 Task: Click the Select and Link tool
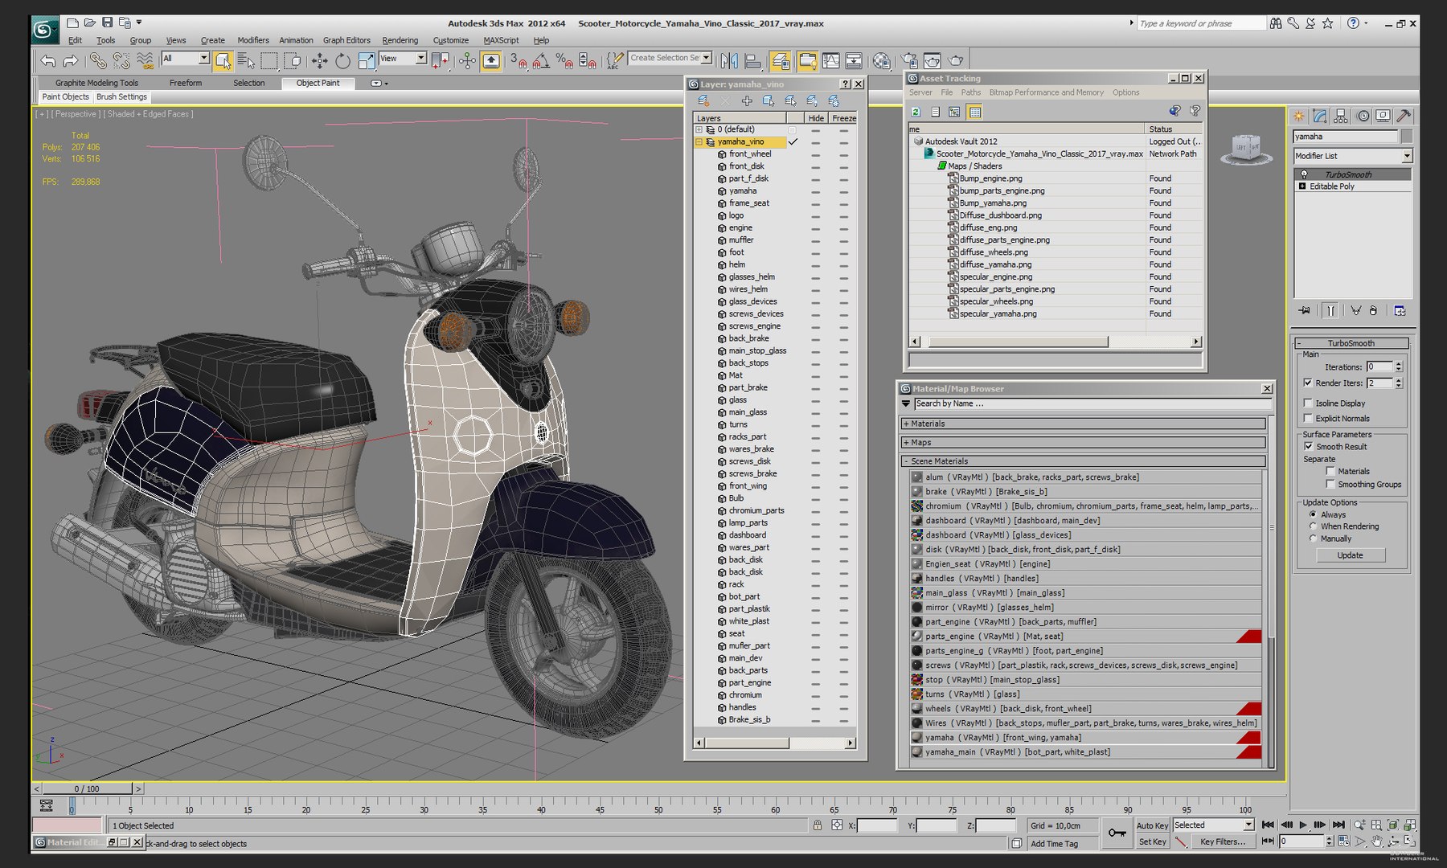[98, 60]
